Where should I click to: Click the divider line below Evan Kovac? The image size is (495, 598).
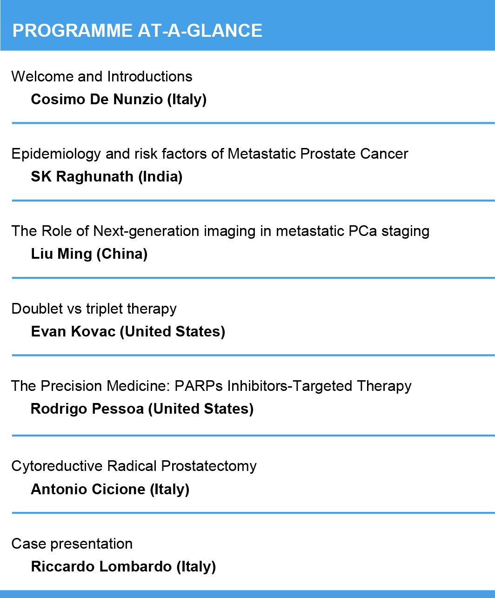254,355
